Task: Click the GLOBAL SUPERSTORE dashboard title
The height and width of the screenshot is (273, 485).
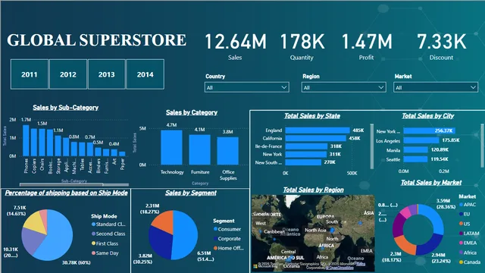Action: (x=96, y=40)
